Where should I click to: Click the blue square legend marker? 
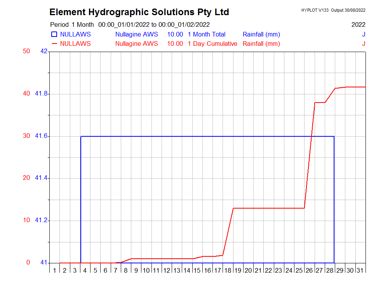(54, 34)
